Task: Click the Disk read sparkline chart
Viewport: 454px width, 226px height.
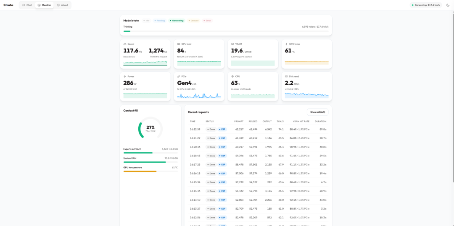Action: tap(307, 95)
